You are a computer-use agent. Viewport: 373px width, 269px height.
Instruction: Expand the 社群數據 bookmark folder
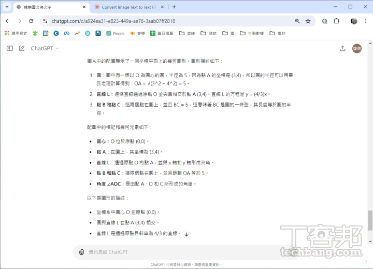(252, 33)
